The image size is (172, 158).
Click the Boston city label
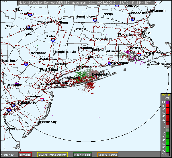tap(147, 32)
